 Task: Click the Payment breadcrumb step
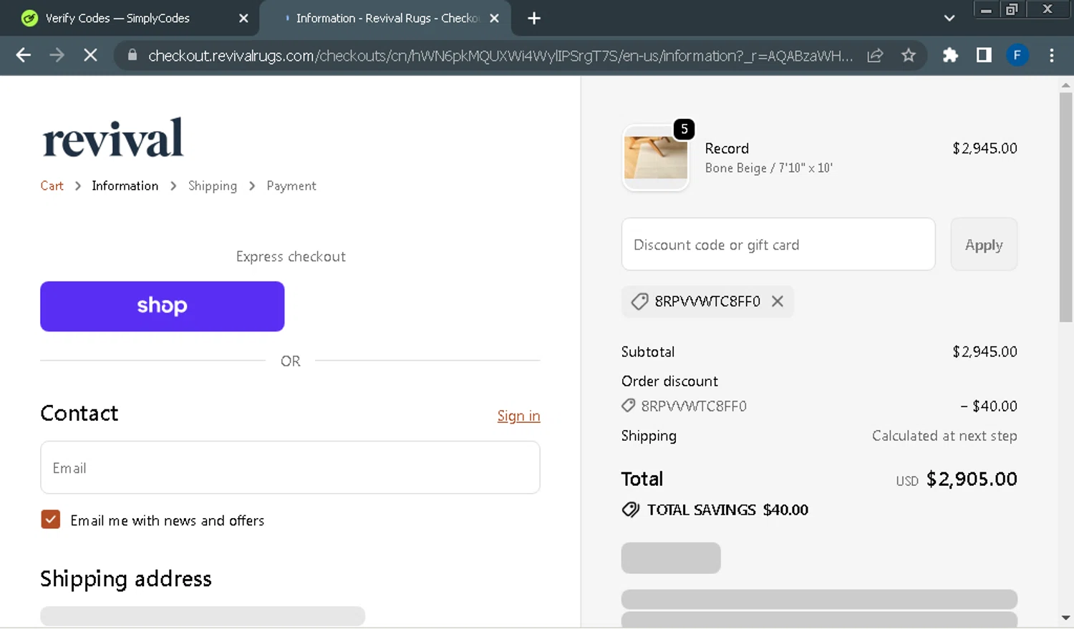pos(291,186)
